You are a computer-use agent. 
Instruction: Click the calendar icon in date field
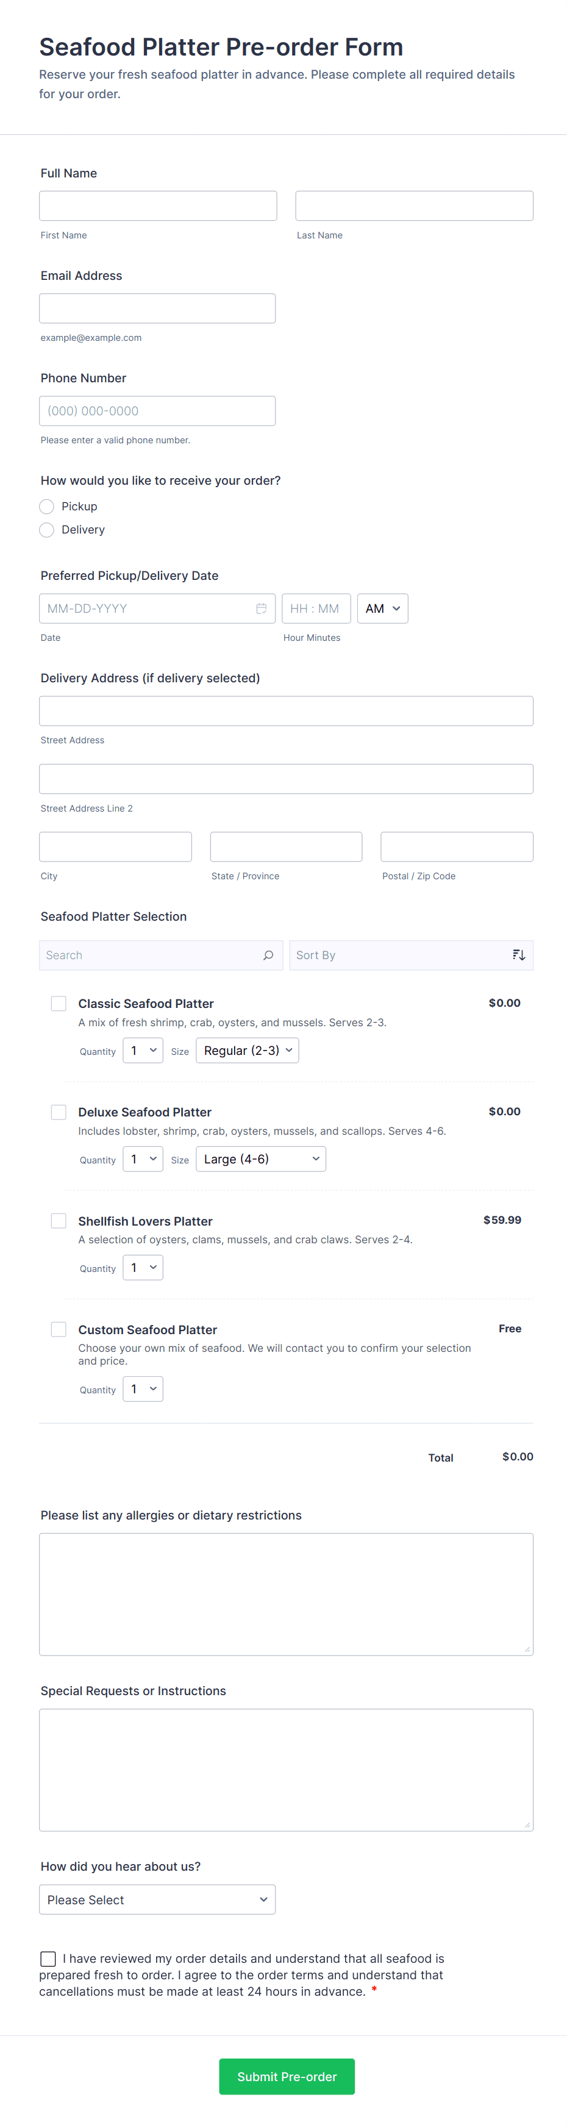(x=261, y=609)
